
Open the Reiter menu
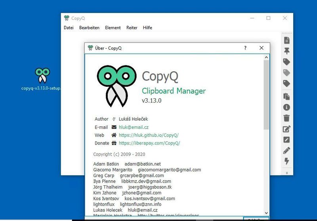pos(132,28)
